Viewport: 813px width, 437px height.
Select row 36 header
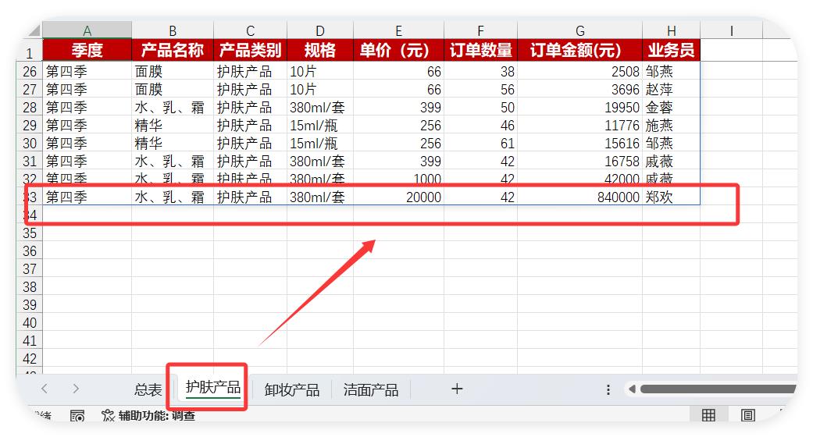point(30,251)
